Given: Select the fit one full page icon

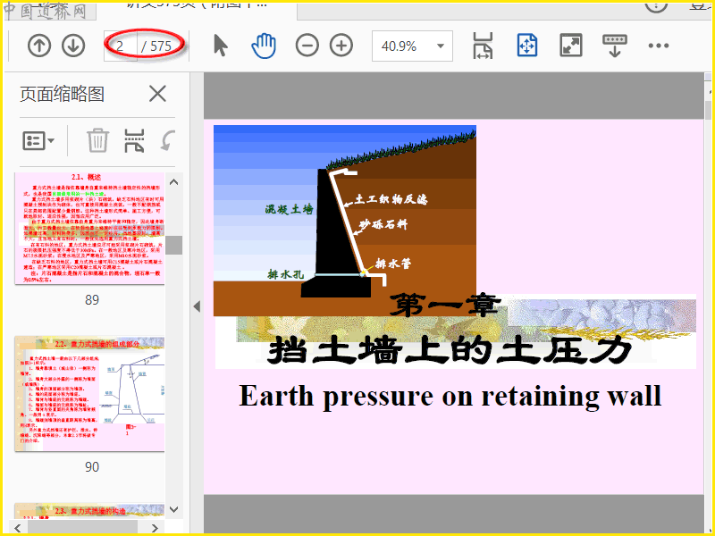Looking at the screenshot, I should [527, 46].
